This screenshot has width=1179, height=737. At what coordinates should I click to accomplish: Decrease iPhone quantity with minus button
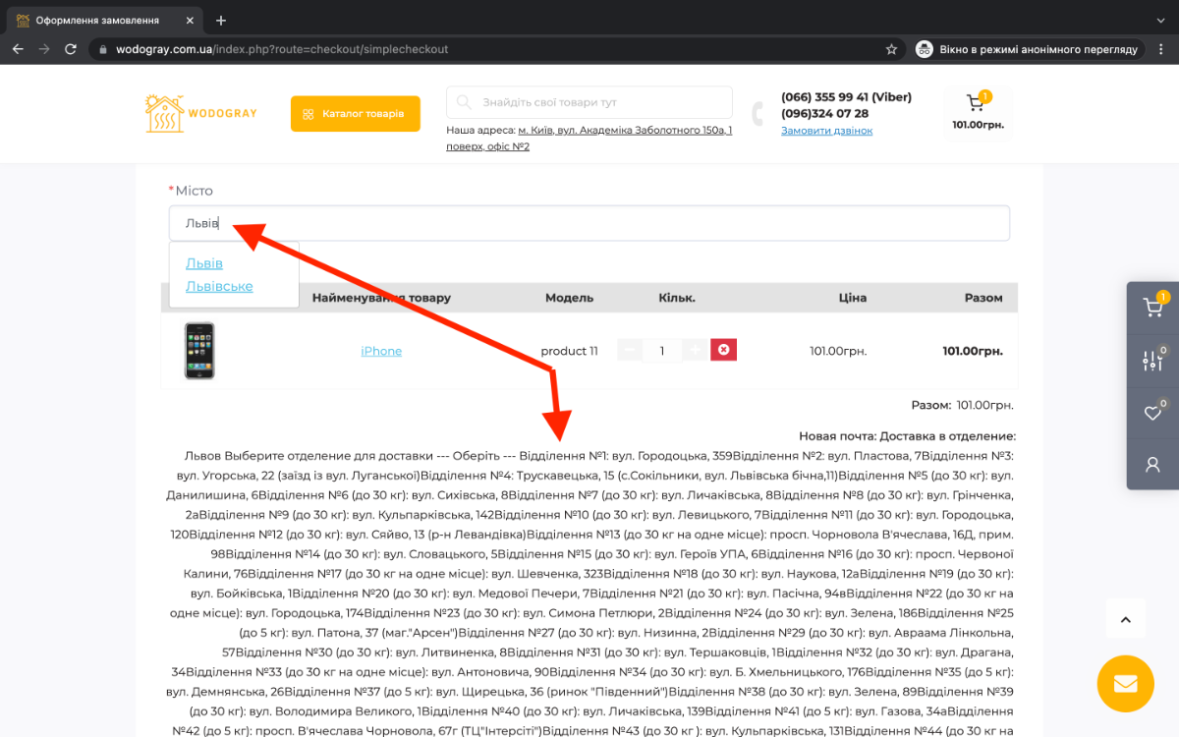pos(630,350)
